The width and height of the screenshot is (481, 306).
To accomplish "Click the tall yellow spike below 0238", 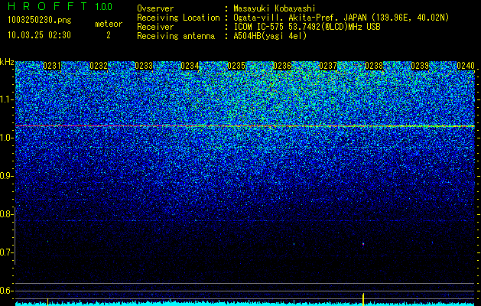I will pos(363,299).
